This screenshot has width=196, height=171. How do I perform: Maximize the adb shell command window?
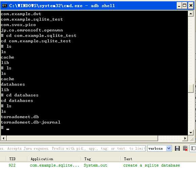tap(184, 6)
